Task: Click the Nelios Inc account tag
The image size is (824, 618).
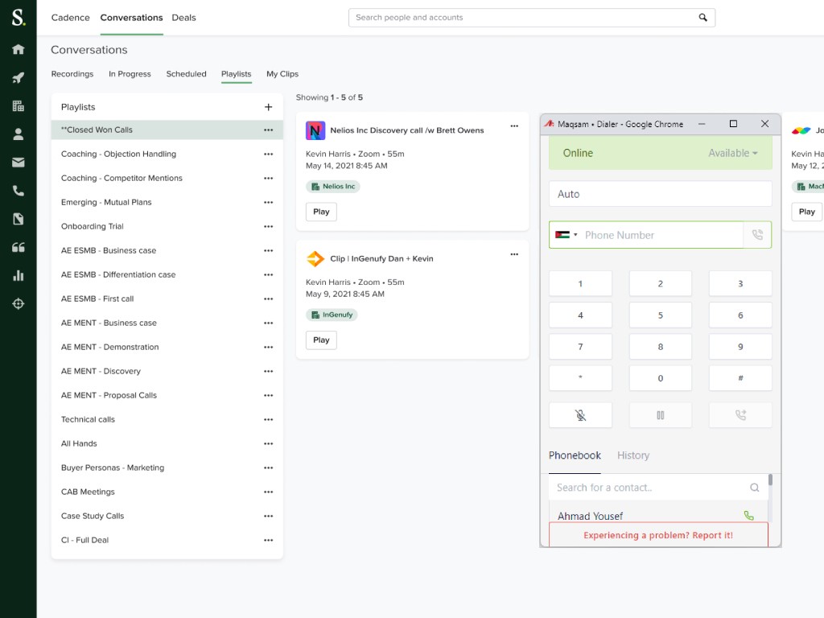Action: [x=333, y=187]
